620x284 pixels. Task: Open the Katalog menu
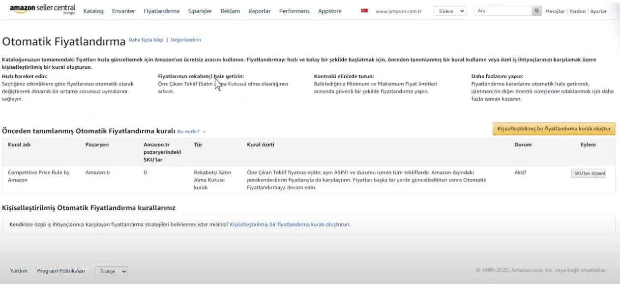(x=93, y=11)
